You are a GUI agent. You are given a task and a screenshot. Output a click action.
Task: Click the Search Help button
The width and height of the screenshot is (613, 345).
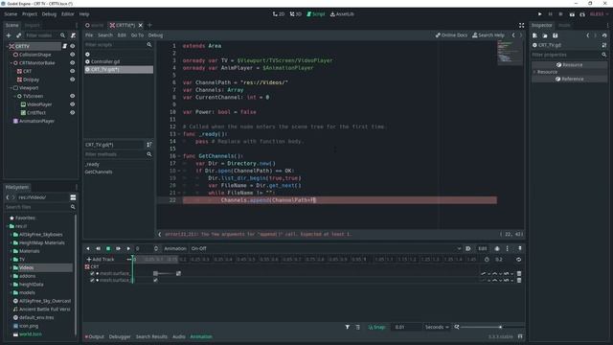488,35
